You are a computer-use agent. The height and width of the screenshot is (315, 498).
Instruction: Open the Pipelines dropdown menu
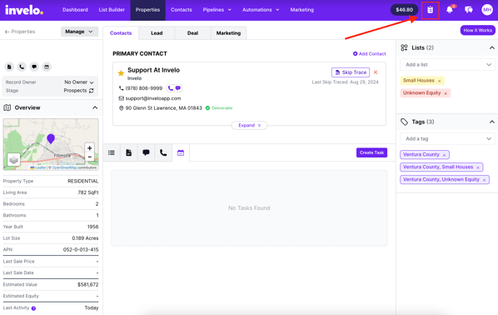tap(217, 10)
